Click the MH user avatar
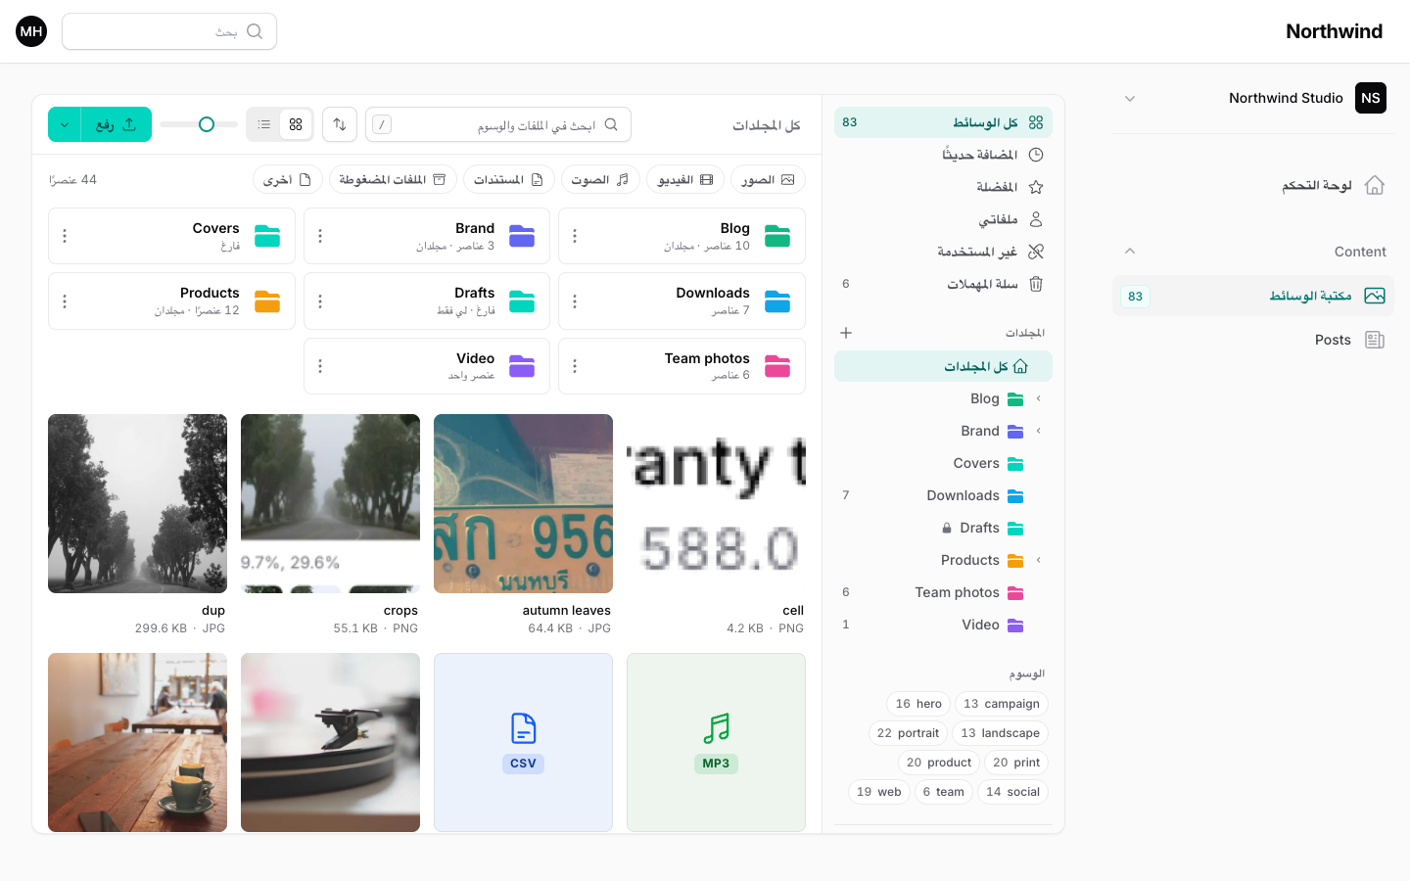Viewport: 1410px width, 881px height. point(31,31)
